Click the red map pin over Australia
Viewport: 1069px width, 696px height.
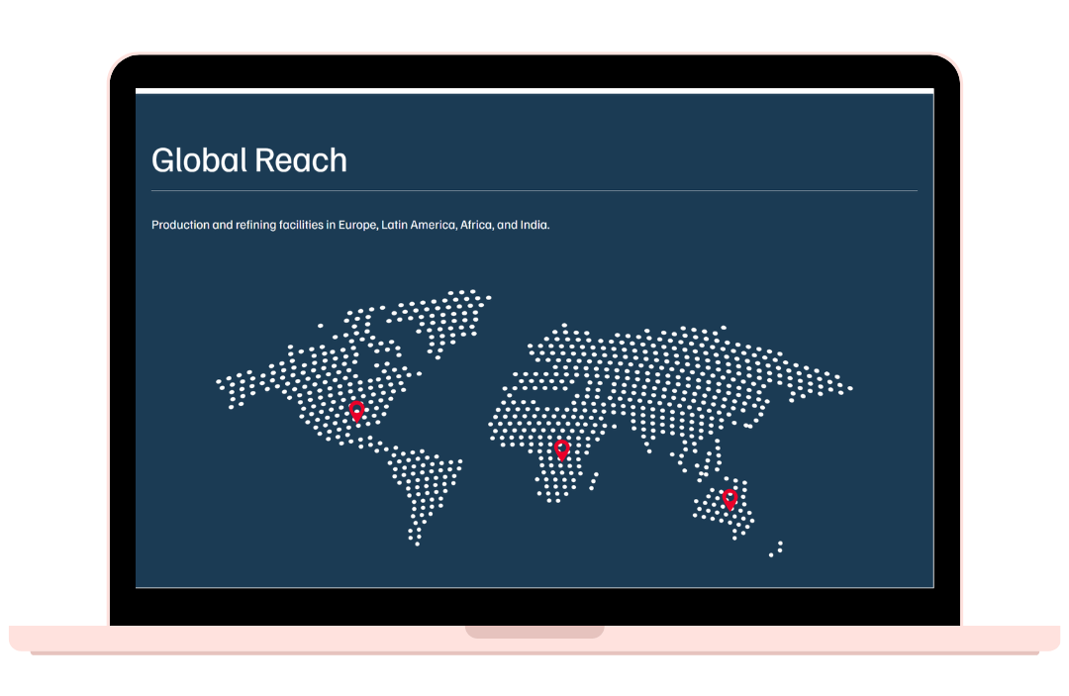(x=729, y=500)
